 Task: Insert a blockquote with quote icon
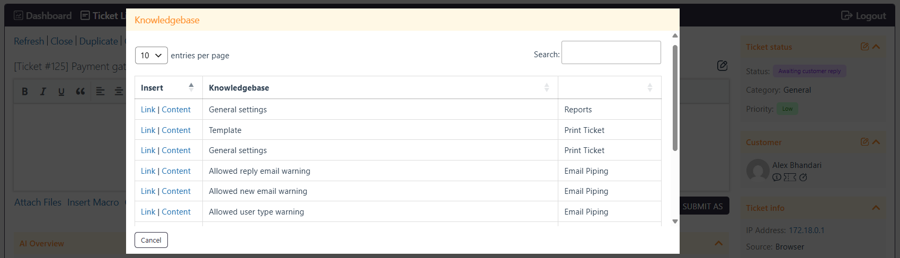[x=81, y=91]
